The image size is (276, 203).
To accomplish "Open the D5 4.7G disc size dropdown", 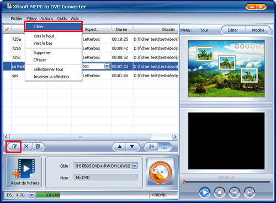I will (x=31, y=195).
